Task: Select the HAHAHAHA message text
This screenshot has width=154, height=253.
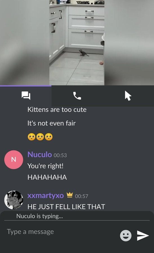Action: point(47,177)
